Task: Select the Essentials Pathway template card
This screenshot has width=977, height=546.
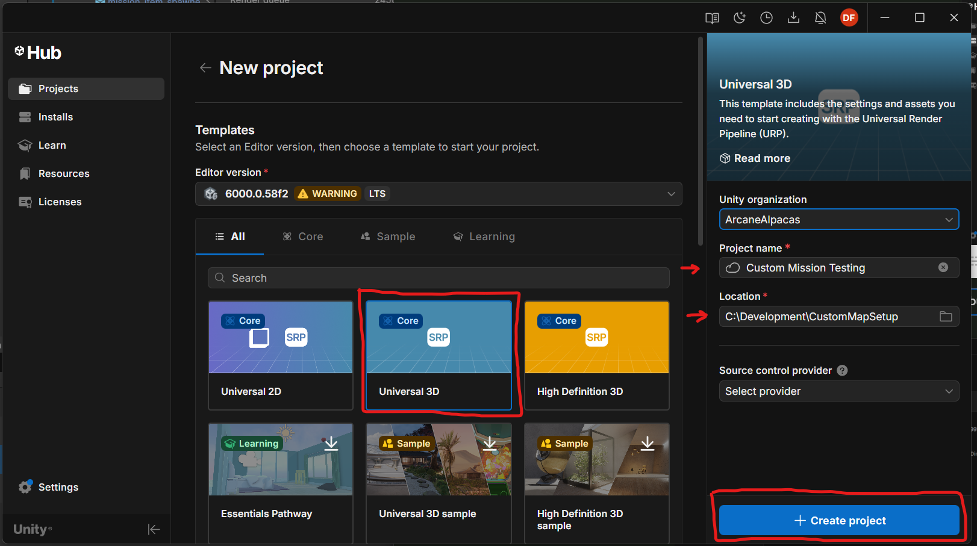Action: [x=281, y=483]
